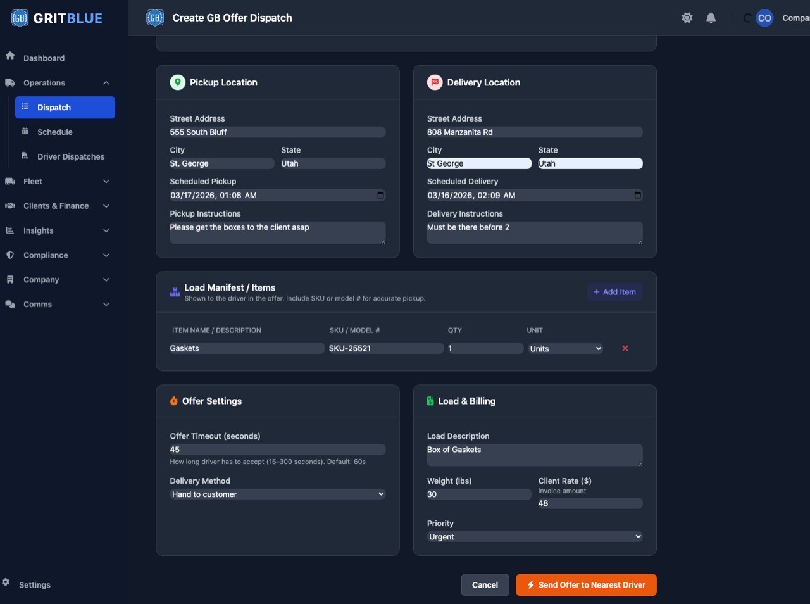This screenshot has height=604, width=810.
Task: Click the Fleet truck icon
Action: [10, 181]
